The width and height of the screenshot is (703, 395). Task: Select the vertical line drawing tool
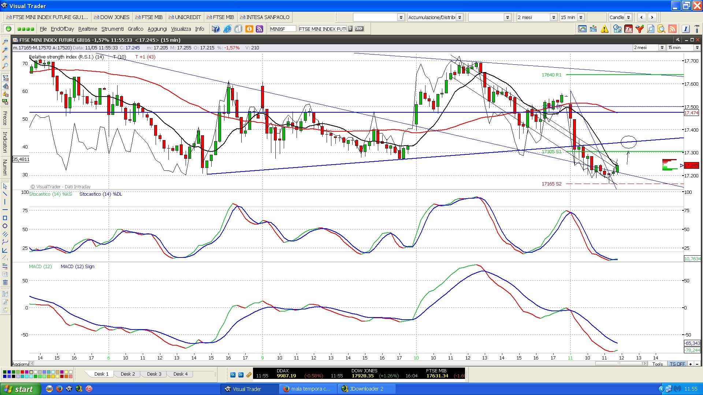pyautogui.click(x=5, y=202)
